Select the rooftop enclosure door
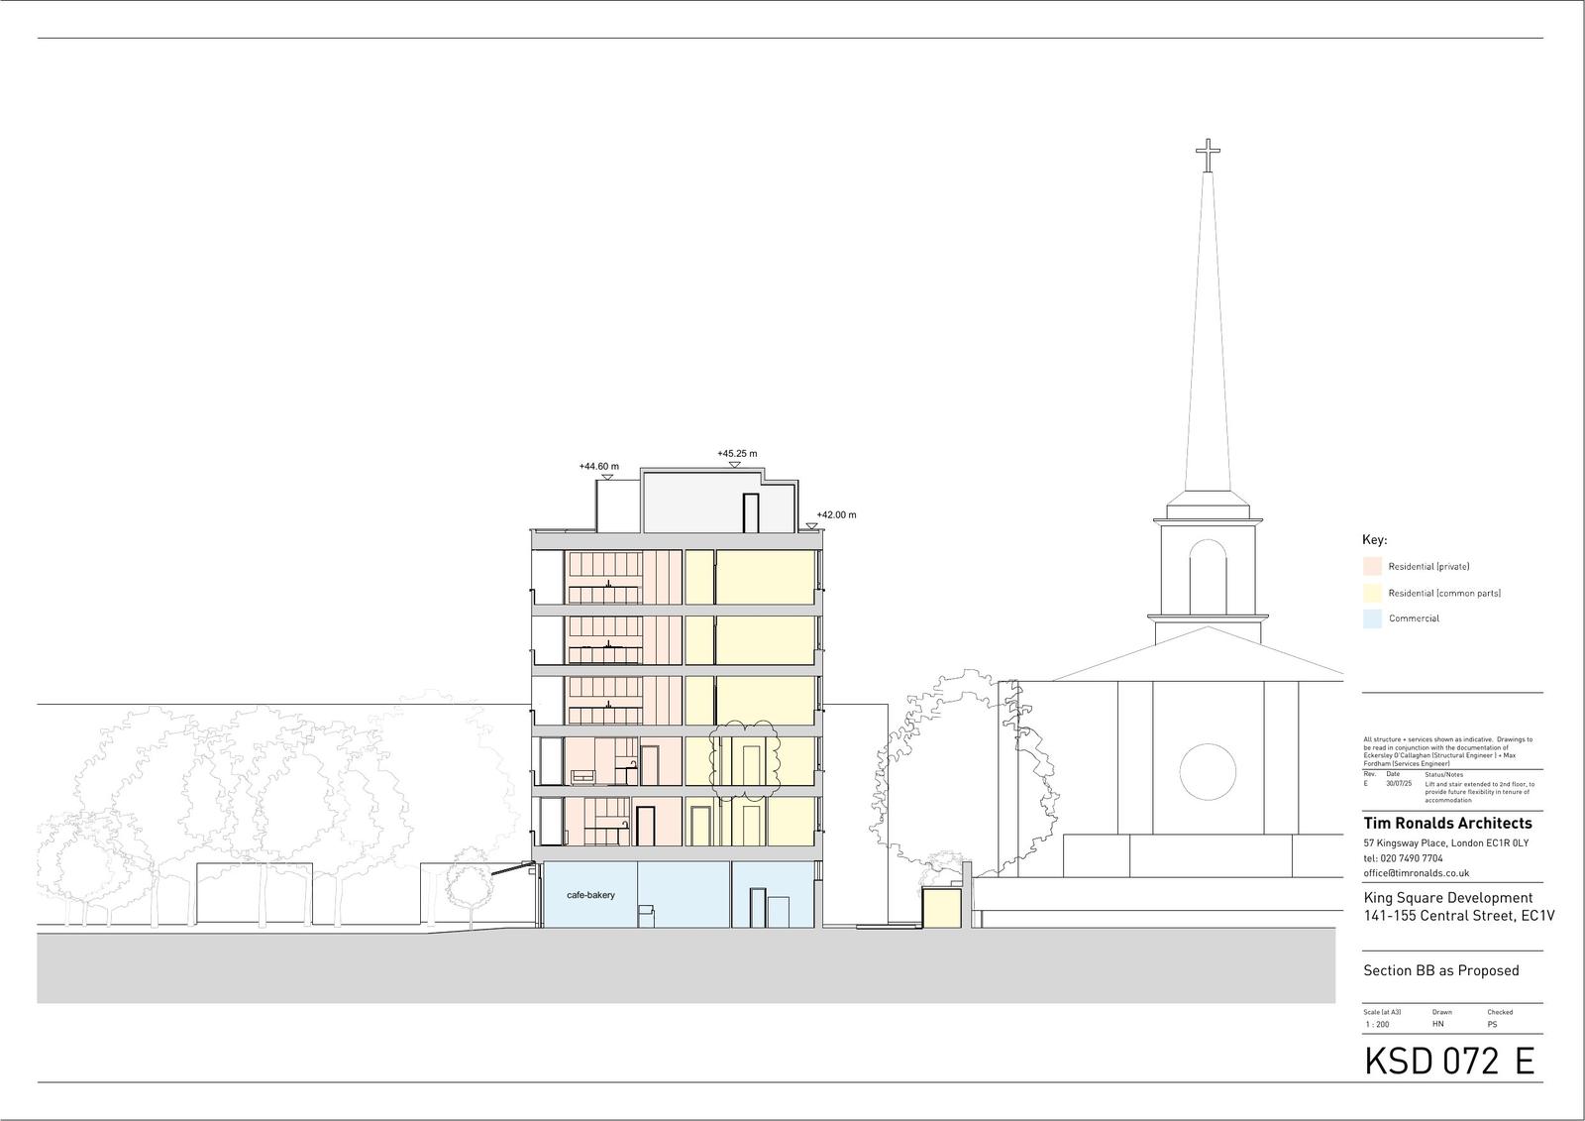 point(751,513)
